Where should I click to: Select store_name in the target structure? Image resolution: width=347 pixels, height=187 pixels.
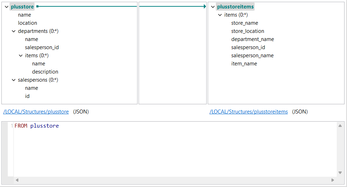point(244,23)
